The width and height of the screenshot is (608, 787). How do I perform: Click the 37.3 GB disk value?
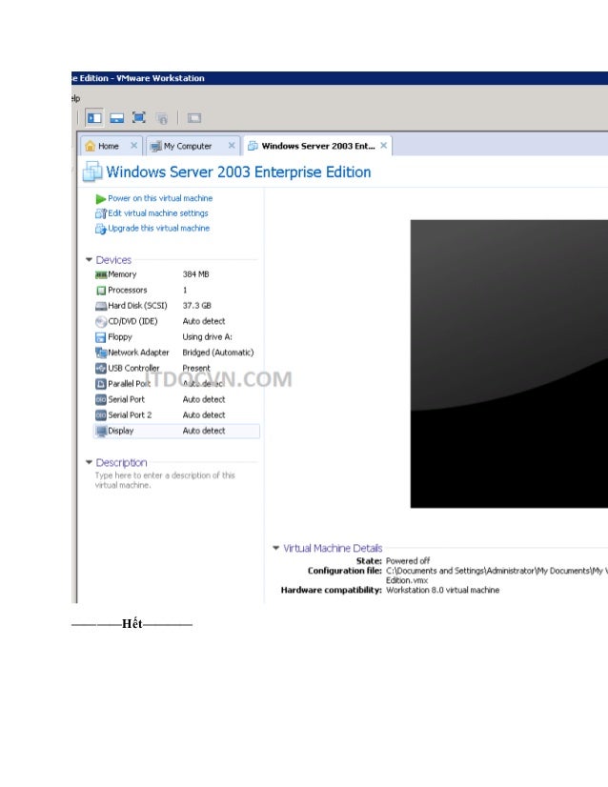(x=197, y=306)
